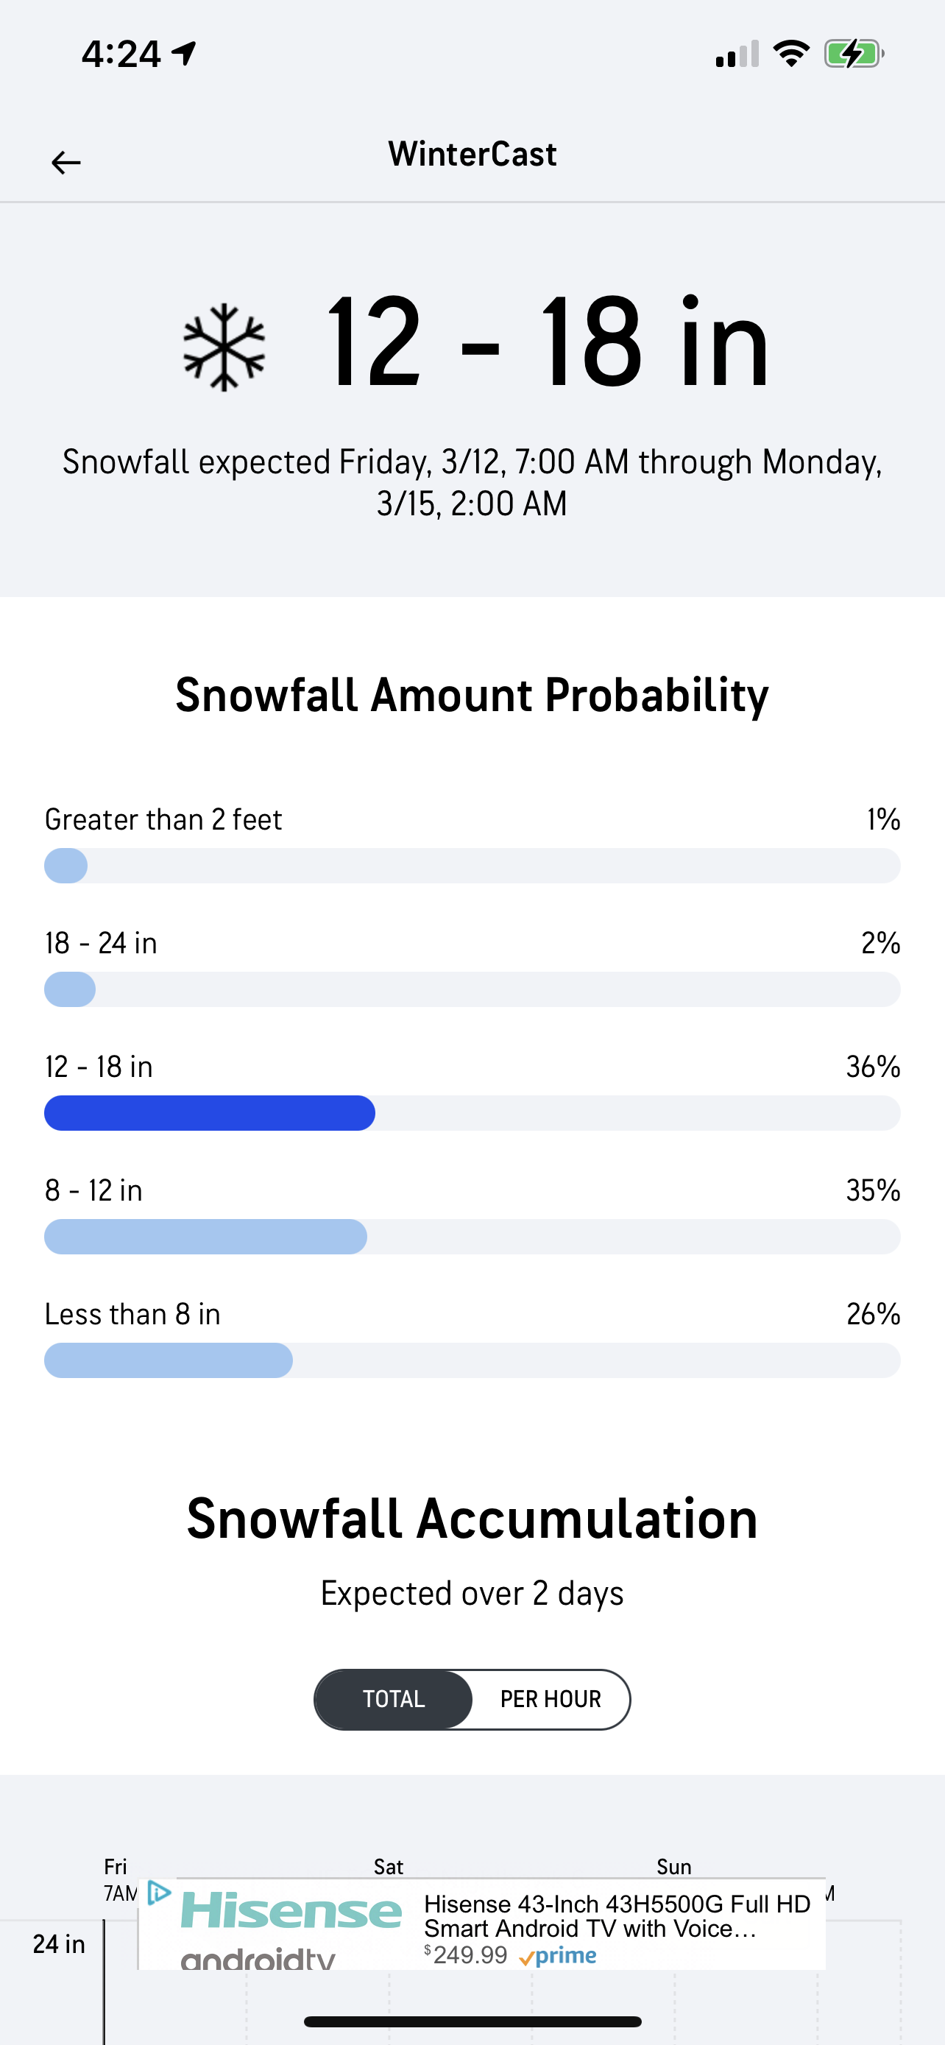Tap the battery charging icon
Screen dimensions: 945x2045
[x=853, y=54]
